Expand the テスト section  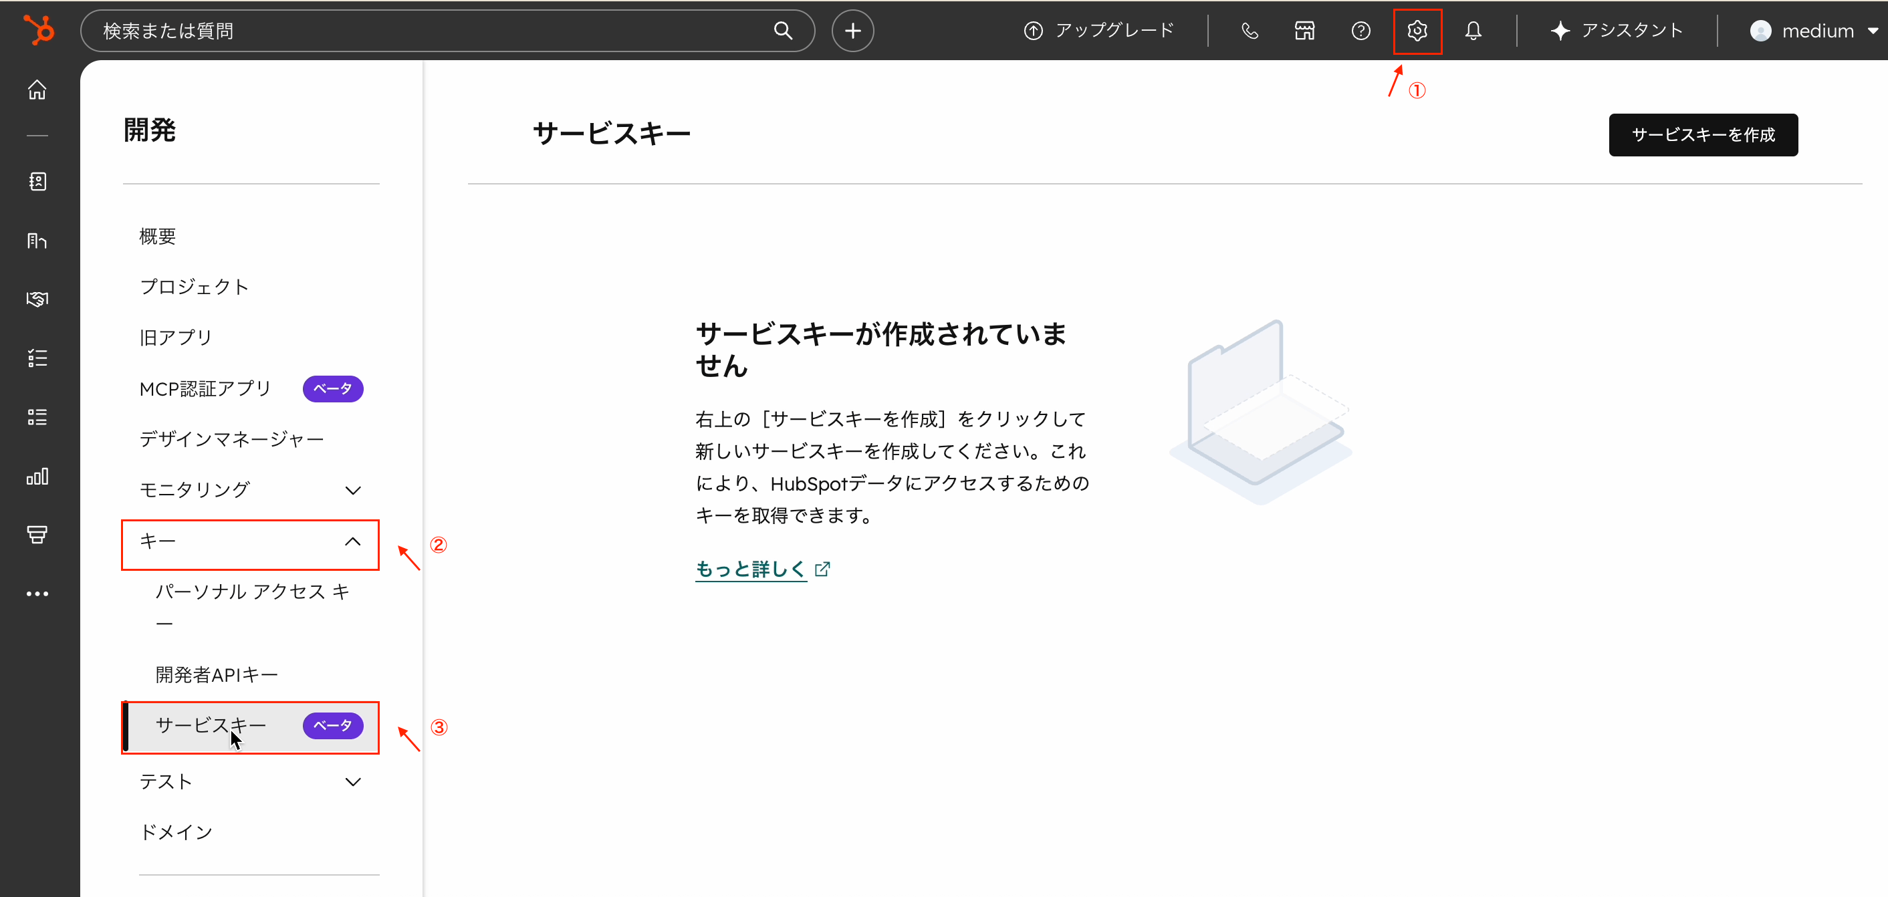(251, 781)
